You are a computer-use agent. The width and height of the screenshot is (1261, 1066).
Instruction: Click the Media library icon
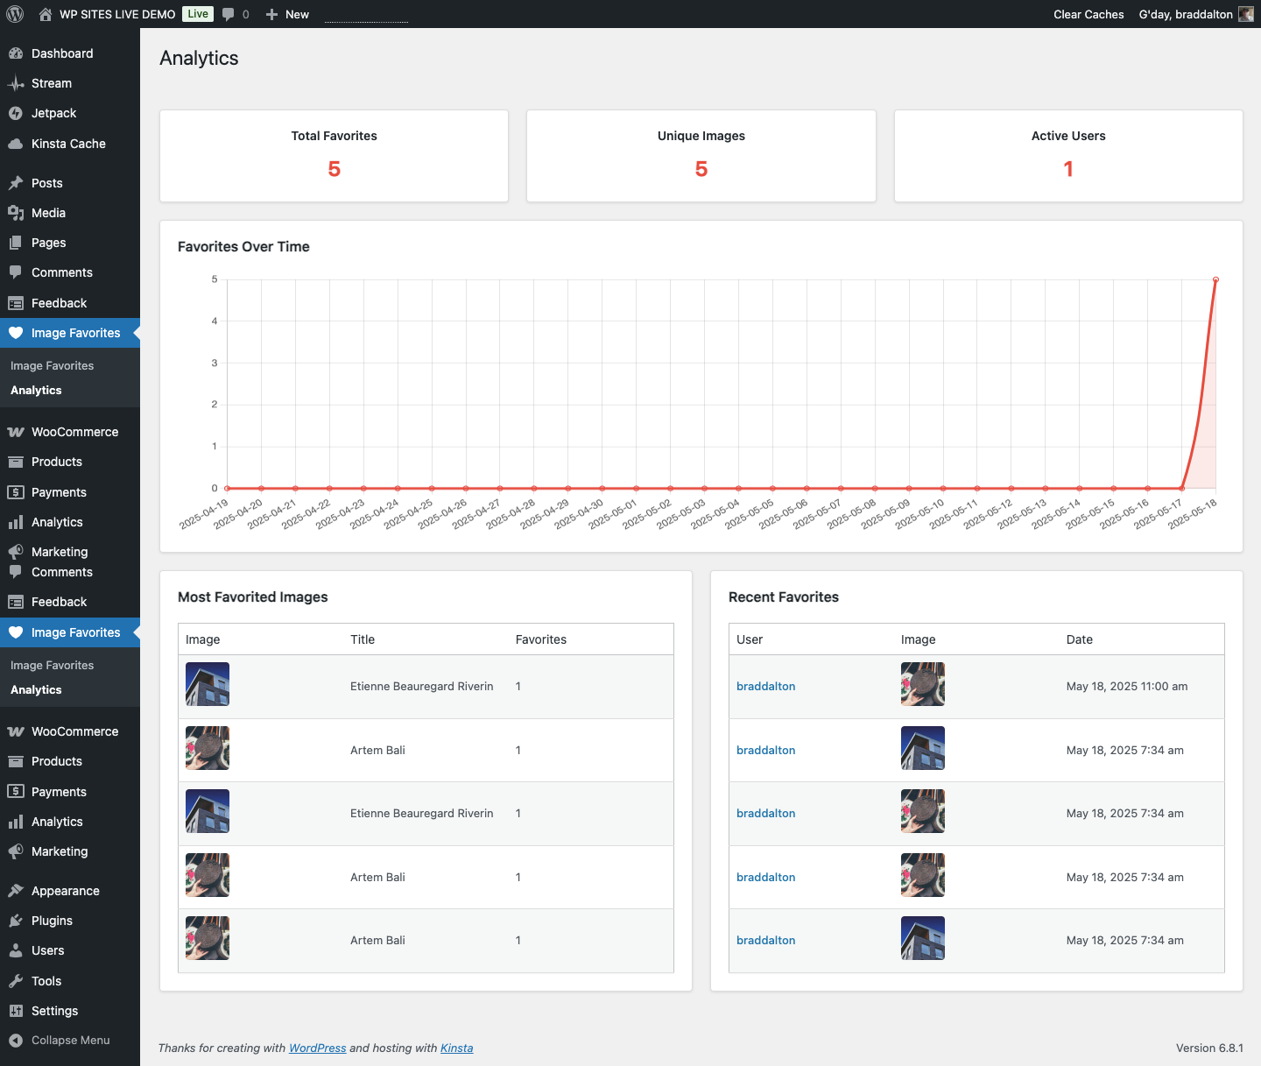click(x=16, y=213)
